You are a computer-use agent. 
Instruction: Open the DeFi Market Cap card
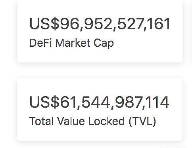[100, 31]
